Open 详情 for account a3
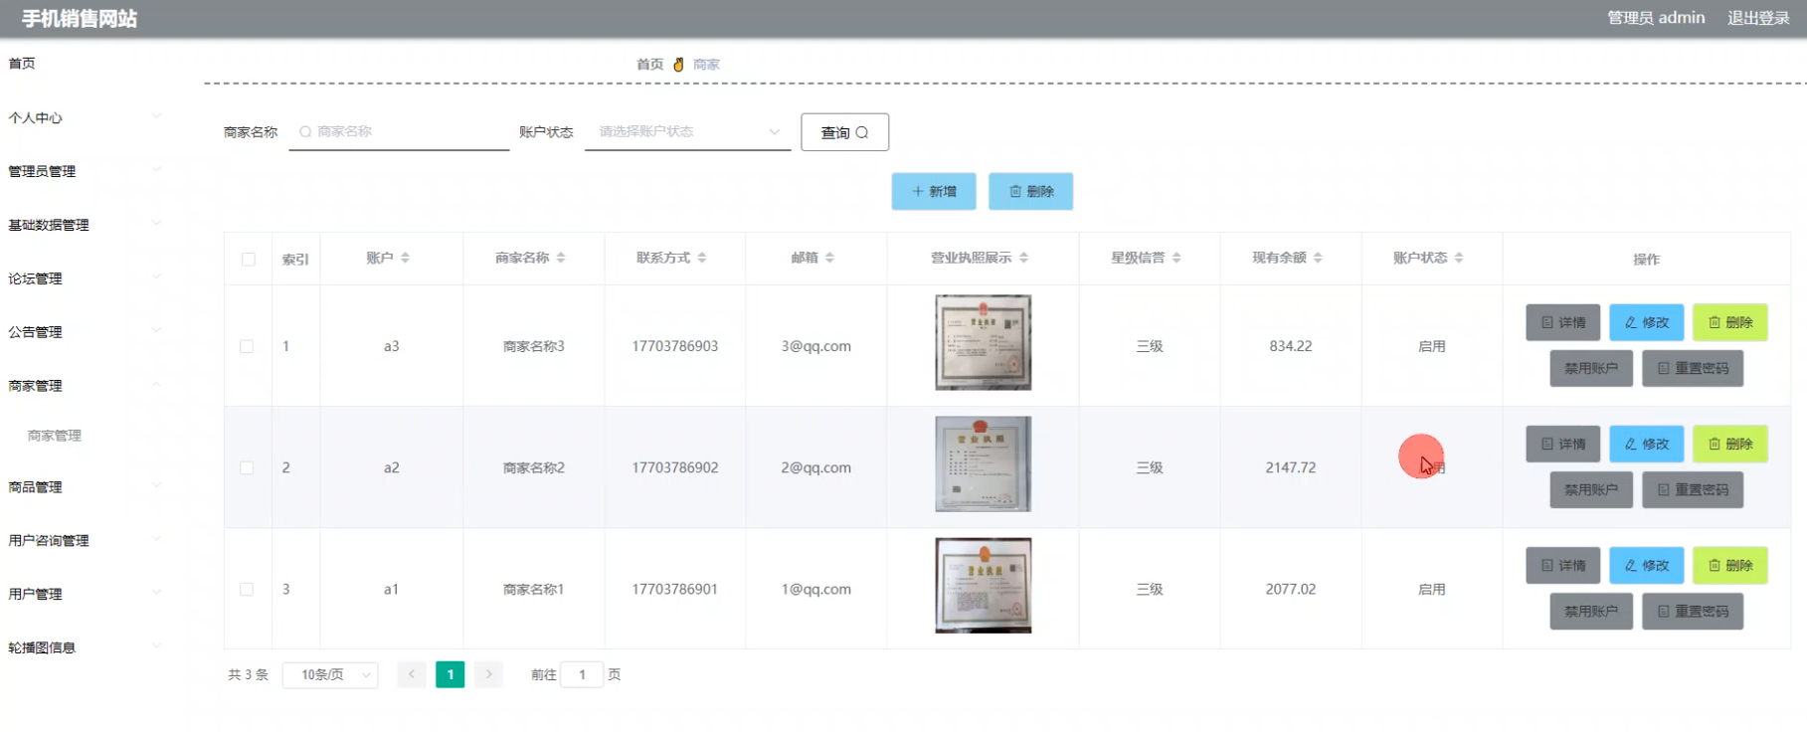The width and height of the screenshot is (1807, 732). coord(1563,322)
